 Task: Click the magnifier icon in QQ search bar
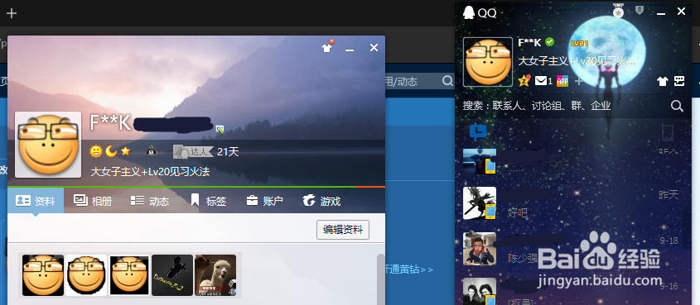[x=678, y=106]
